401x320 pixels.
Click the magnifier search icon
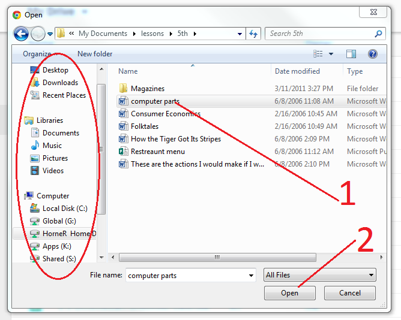coord(378,34)
